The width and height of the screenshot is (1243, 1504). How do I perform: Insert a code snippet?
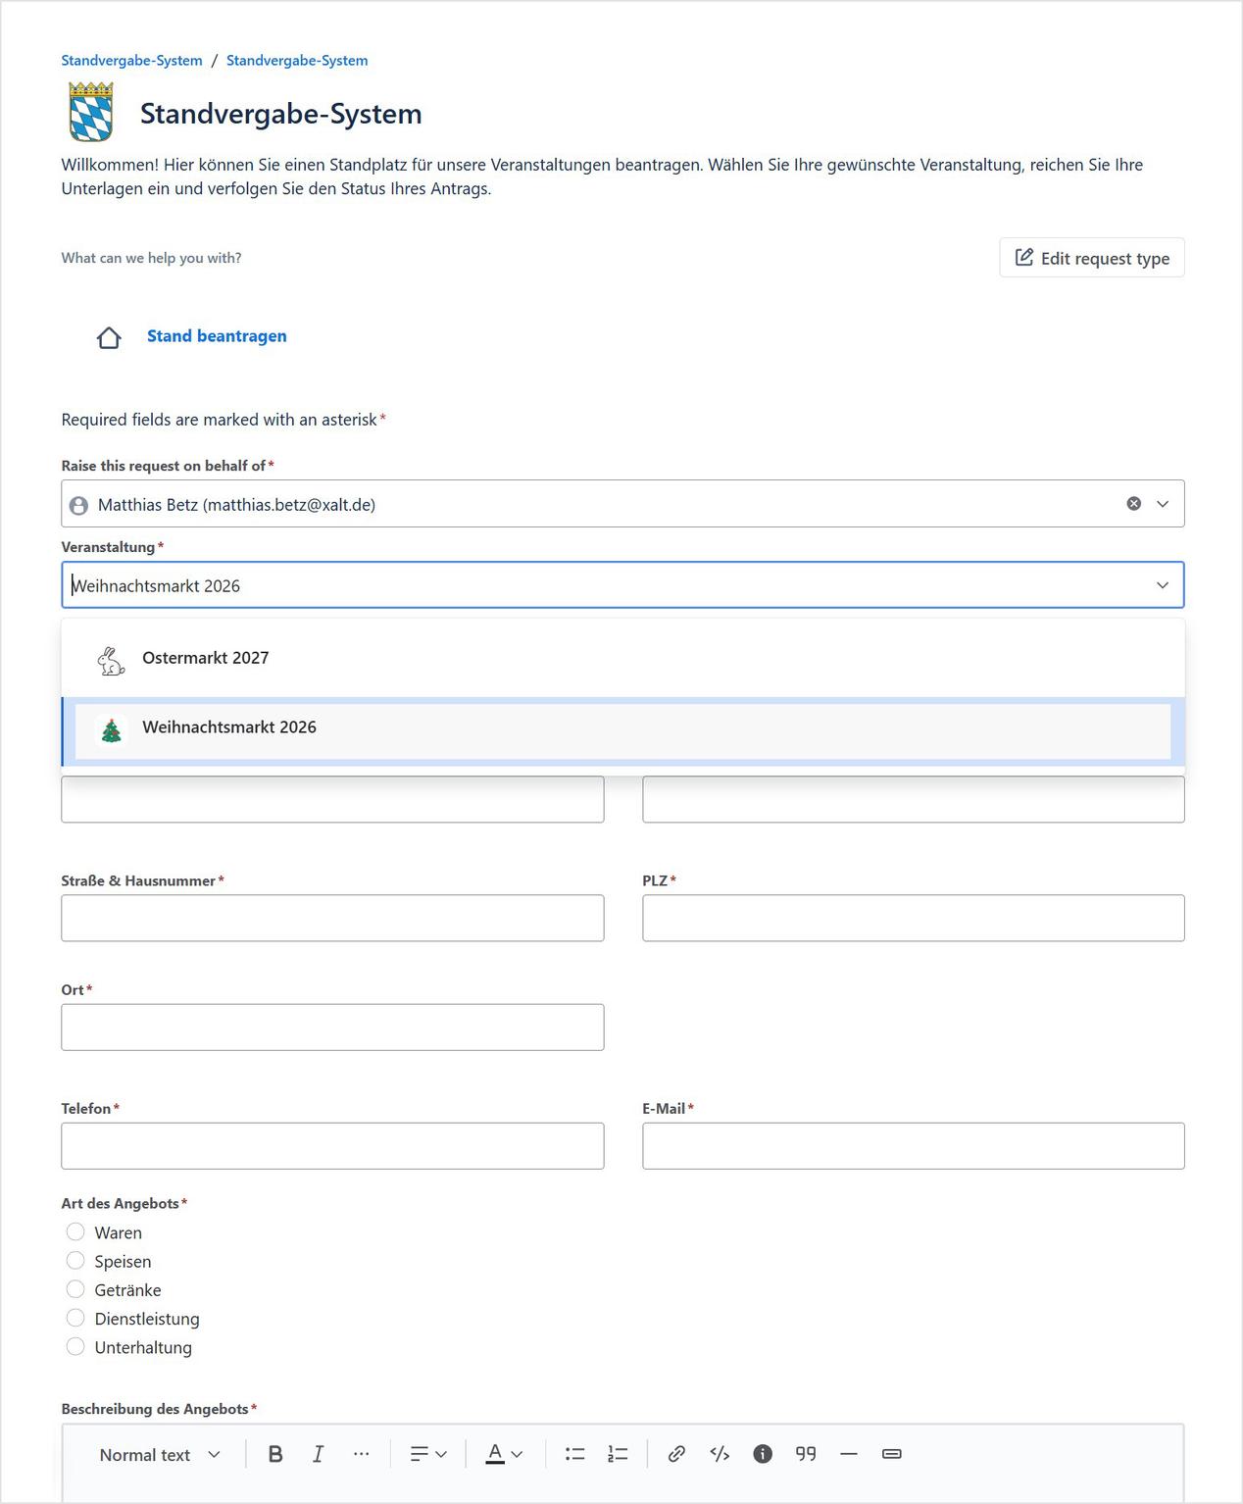click(x=720, y=1454)
